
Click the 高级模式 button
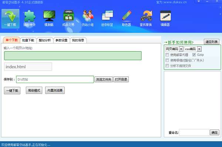[x=34, y=90]
